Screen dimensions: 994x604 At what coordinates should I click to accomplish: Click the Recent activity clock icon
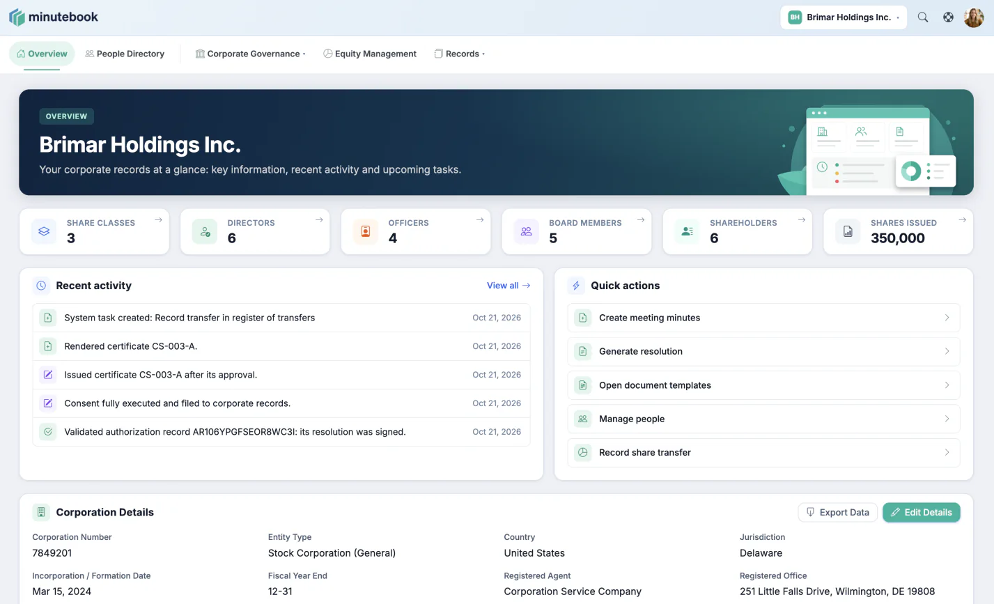[x=41, y=286]
